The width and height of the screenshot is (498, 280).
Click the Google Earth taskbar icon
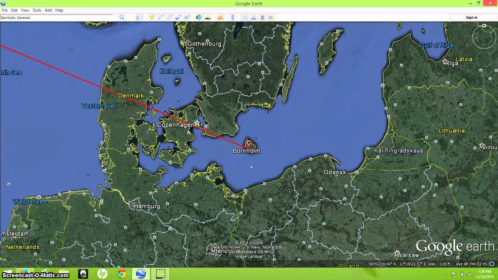tap(141, 274)
